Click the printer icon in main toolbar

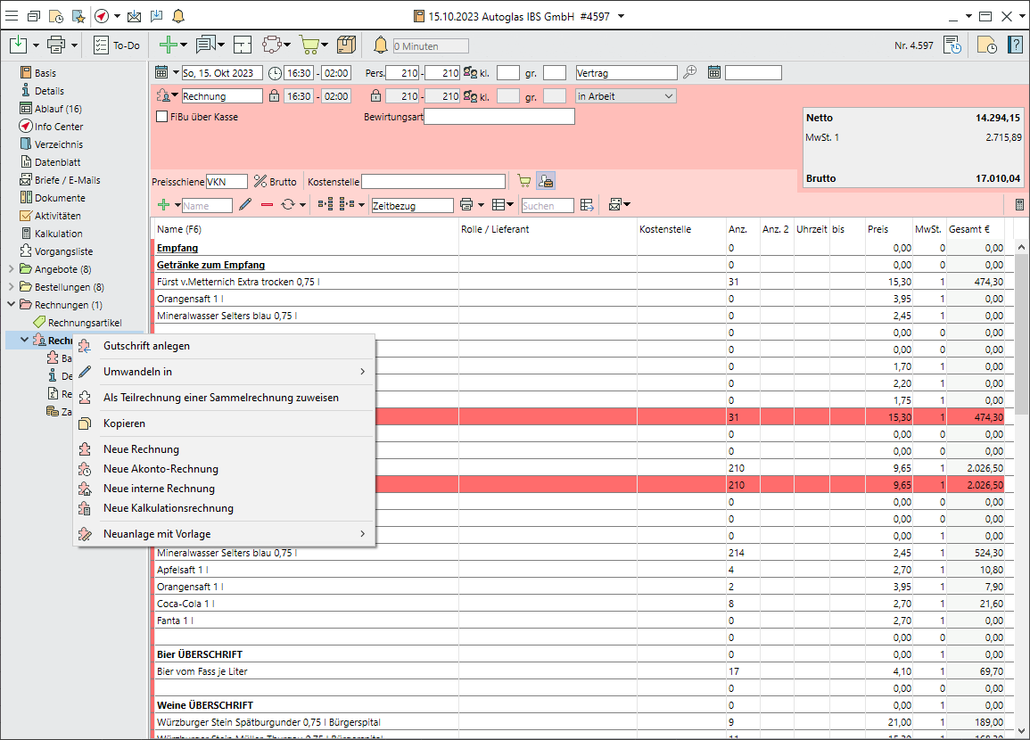click(56, 45)
